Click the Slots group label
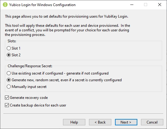Viewport: 167px width, 129px height. (x=12, y=41)
